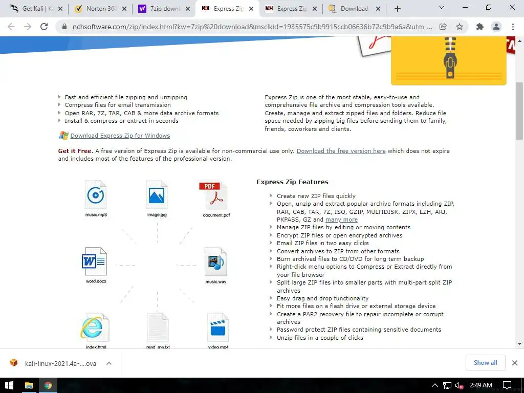Click 'Easy drag and drop functionality' text
This screenshot has width=524, height=393.
(323, 298)
